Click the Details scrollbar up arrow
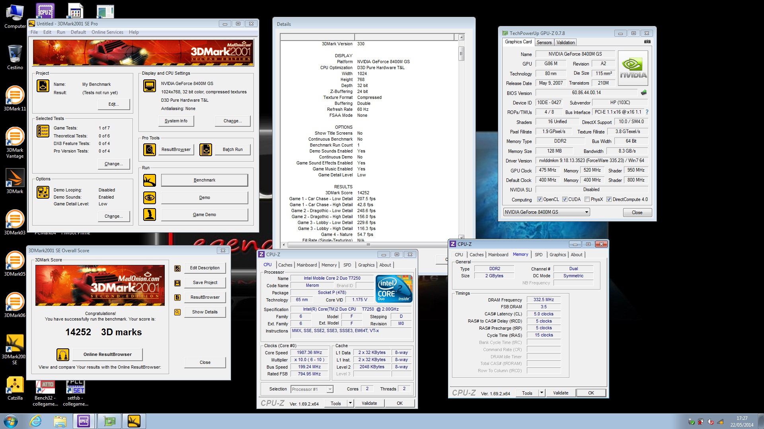Image resolution: width=764 pixels, height=429 pixels. [x=462, y=37]
